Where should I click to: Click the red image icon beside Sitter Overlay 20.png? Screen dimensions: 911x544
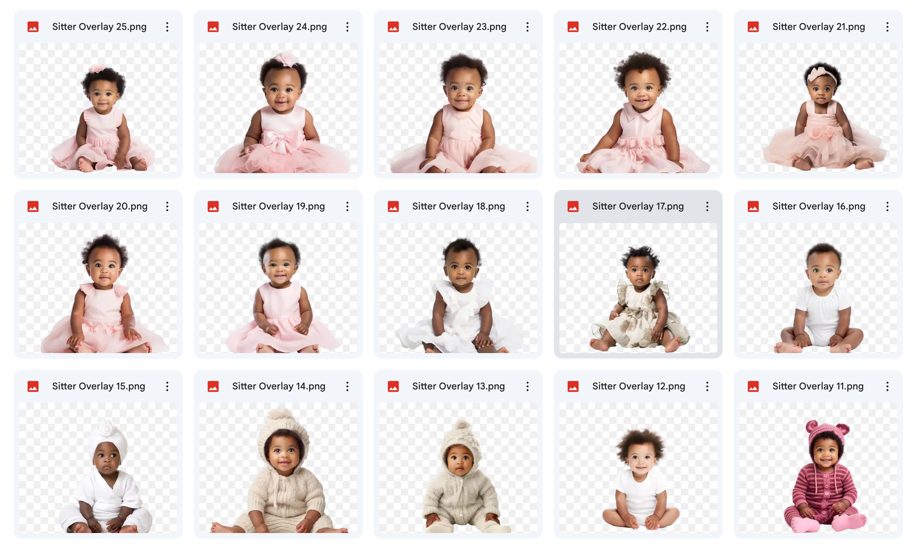(33, 206)
